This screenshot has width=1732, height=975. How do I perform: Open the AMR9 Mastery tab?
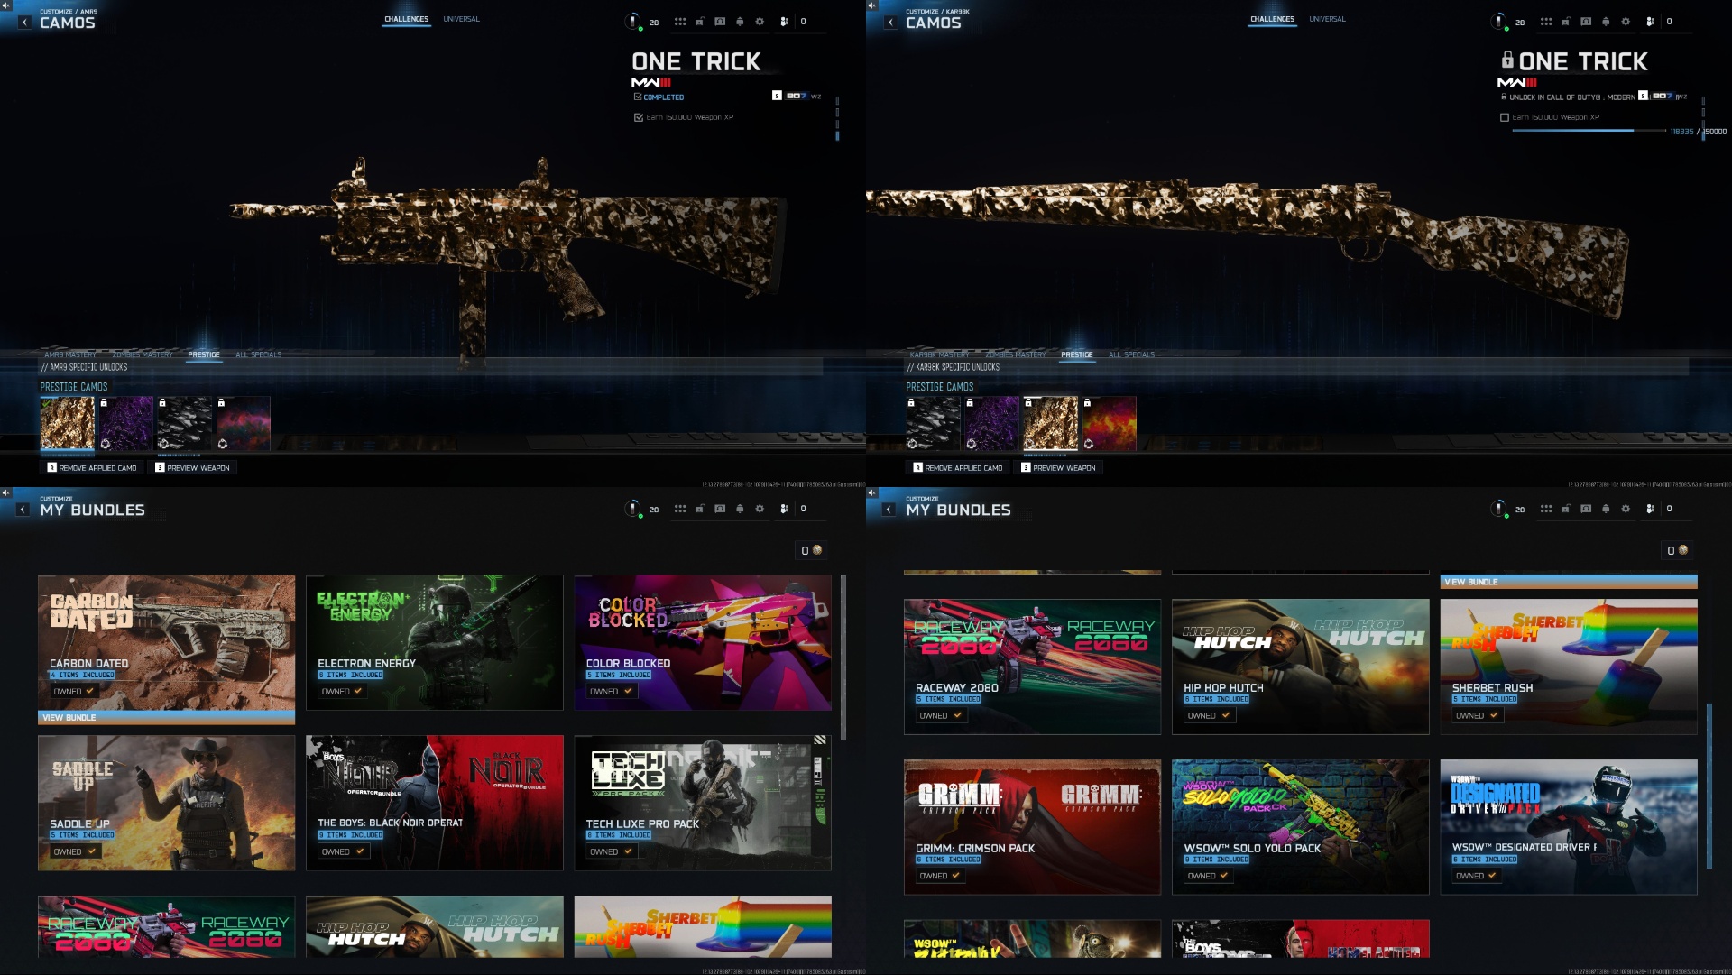click(x=70, y=354)
